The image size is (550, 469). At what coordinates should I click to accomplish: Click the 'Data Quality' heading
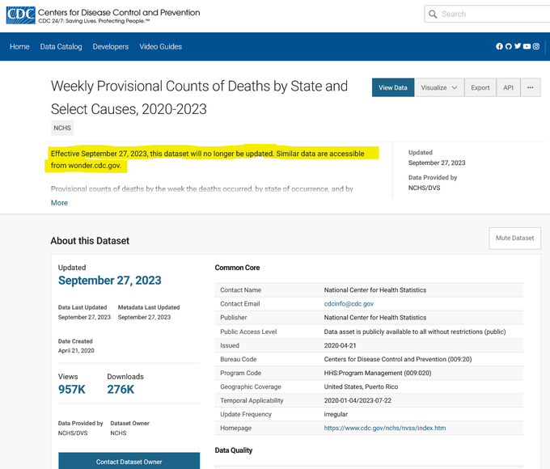pos(234,450)
